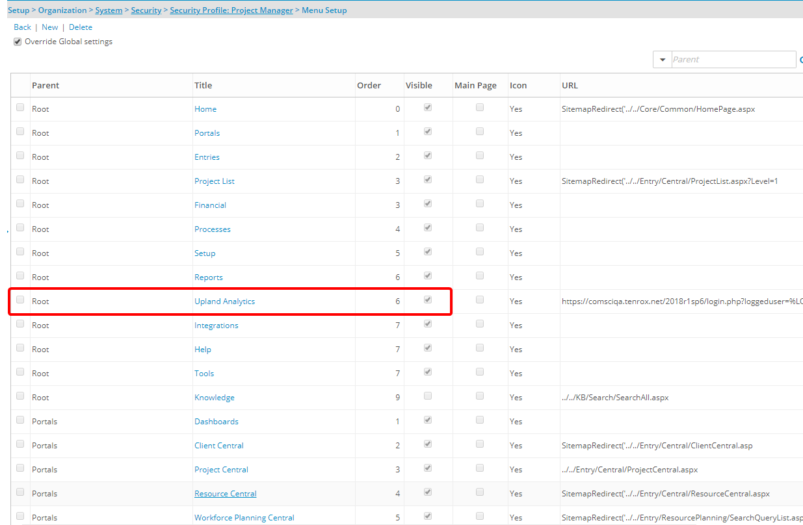Open the Workforce Planning Central link
Screen dimensions: 803x525
tap(244, 518)
